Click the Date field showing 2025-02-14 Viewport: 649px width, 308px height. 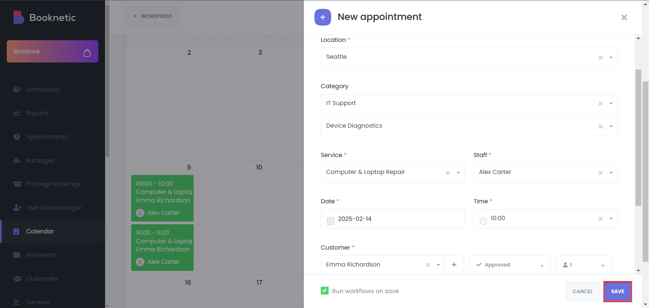[x=393, y=219]
